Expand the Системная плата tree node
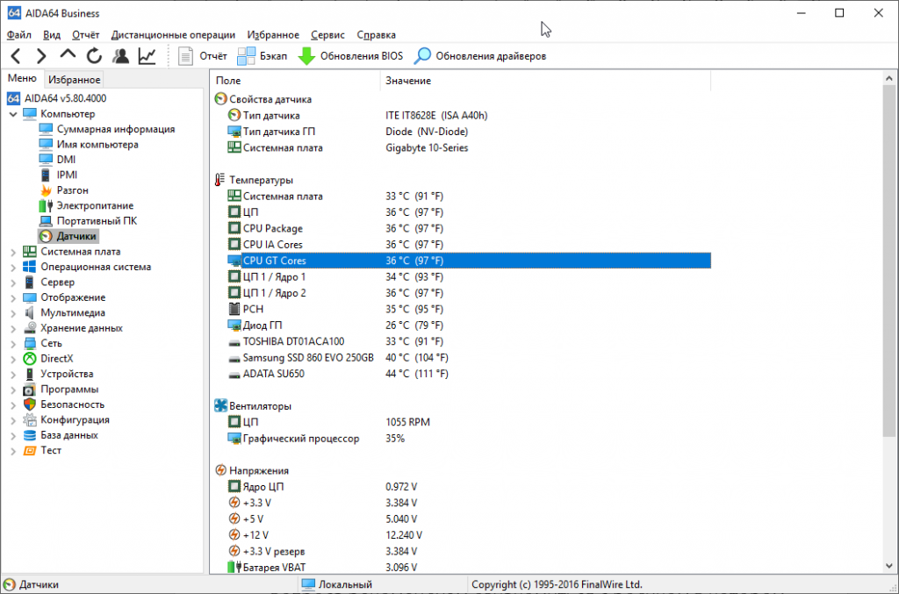The height and width of the screenshot is (594, 899). [x=13, y=252]
